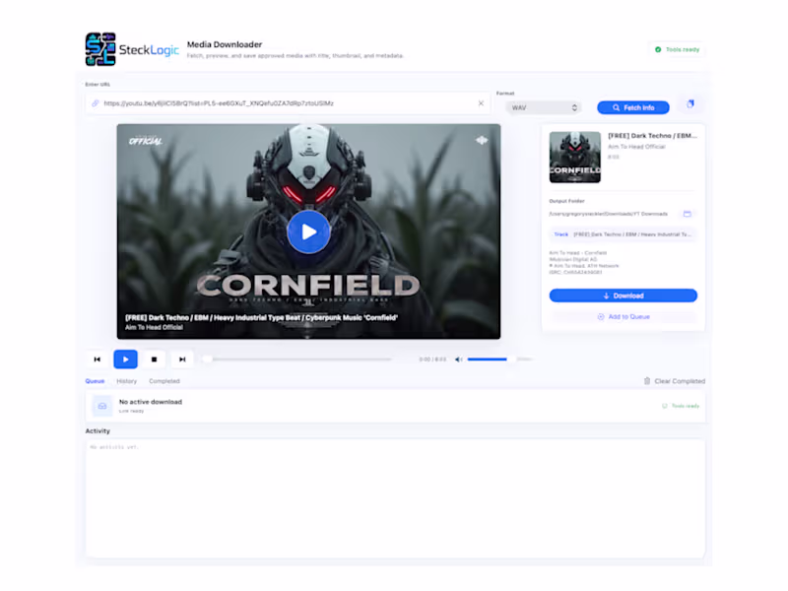Click the '[FREE] Dark Techno / EBM...' title
The height and width of the screenshot is (591, 788).
652,136
